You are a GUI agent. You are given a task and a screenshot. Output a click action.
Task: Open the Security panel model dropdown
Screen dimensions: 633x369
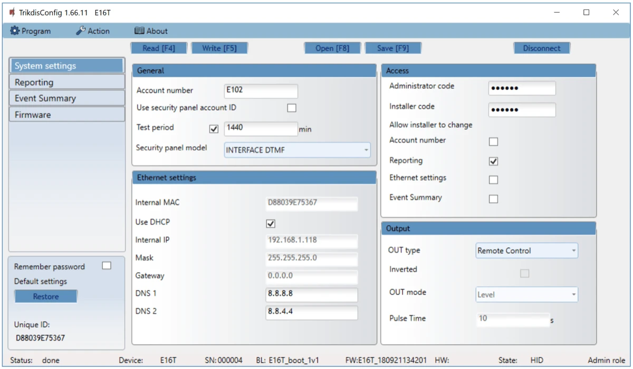[297, 150]
